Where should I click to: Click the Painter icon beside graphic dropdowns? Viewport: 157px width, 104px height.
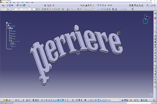pos(37,9)
